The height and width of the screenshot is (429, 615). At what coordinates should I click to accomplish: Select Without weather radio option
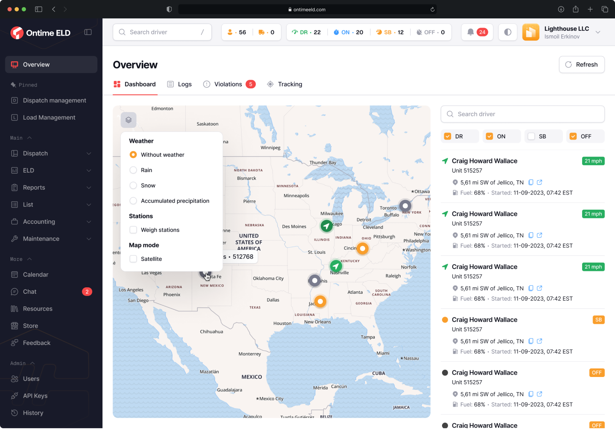coord(133,154)
